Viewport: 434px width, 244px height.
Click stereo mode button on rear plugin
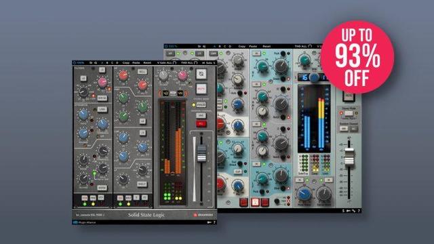[x=349, y=113]
